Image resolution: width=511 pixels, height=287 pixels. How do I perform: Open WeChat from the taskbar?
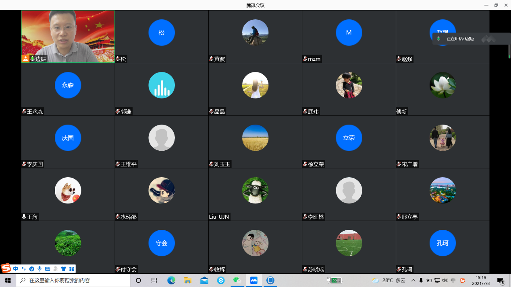point(237,280)
